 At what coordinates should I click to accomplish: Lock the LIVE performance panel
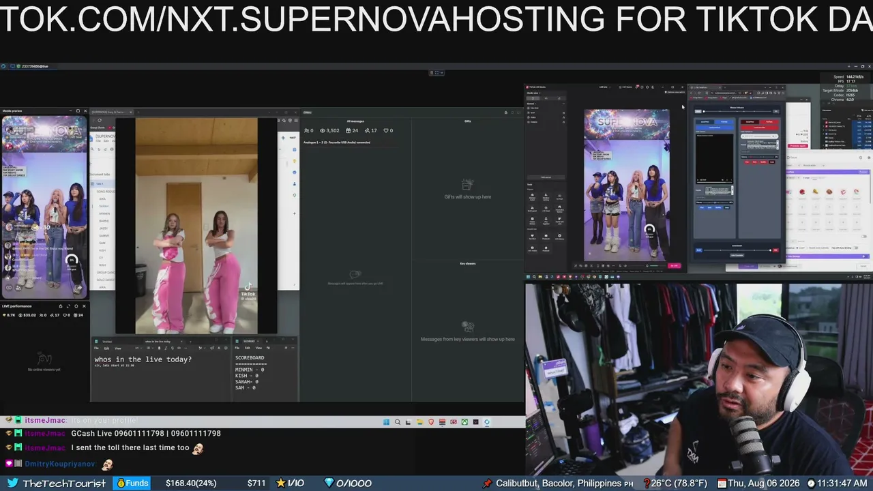[60, 306]
